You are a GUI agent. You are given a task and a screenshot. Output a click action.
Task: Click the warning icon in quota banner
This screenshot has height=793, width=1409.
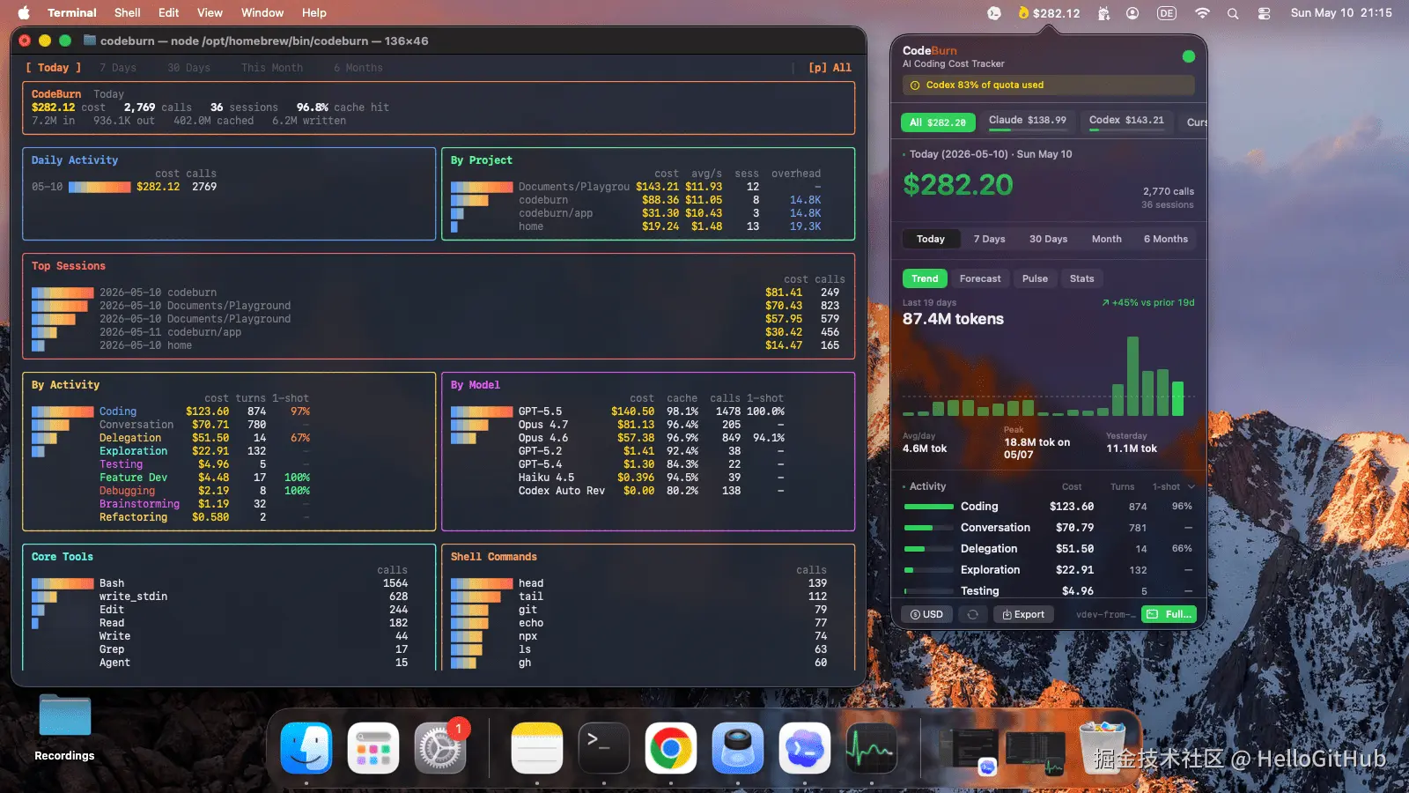915,85
